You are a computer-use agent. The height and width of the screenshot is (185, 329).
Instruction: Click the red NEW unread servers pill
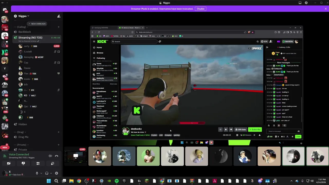tap(5, 147)
